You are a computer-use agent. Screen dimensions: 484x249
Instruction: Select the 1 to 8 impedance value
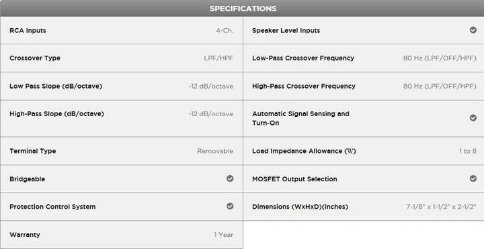pyautogui.click(x=468, y=151)
